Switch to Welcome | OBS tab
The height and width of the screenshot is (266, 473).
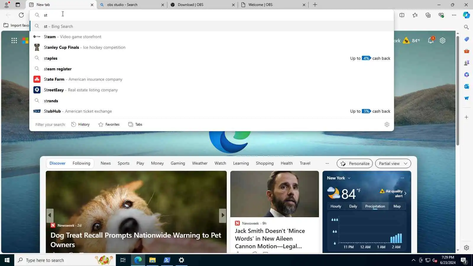[273, 5]
